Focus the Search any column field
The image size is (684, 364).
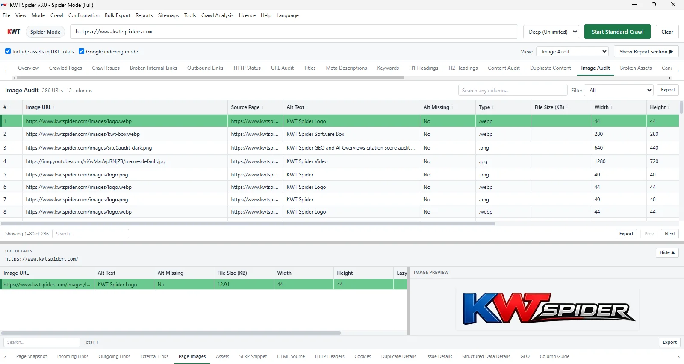pyautogui.click(x=513, y=90)
